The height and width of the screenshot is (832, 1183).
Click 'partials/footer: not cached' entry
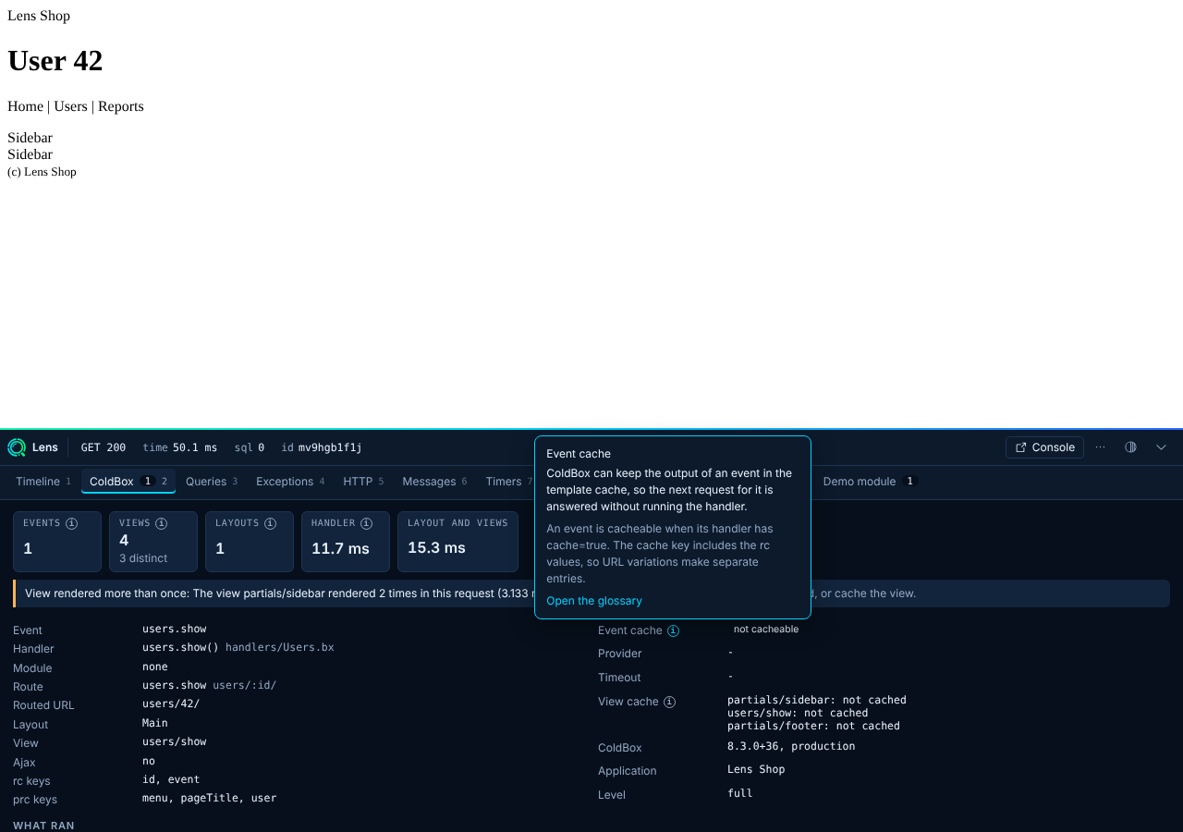813,726
